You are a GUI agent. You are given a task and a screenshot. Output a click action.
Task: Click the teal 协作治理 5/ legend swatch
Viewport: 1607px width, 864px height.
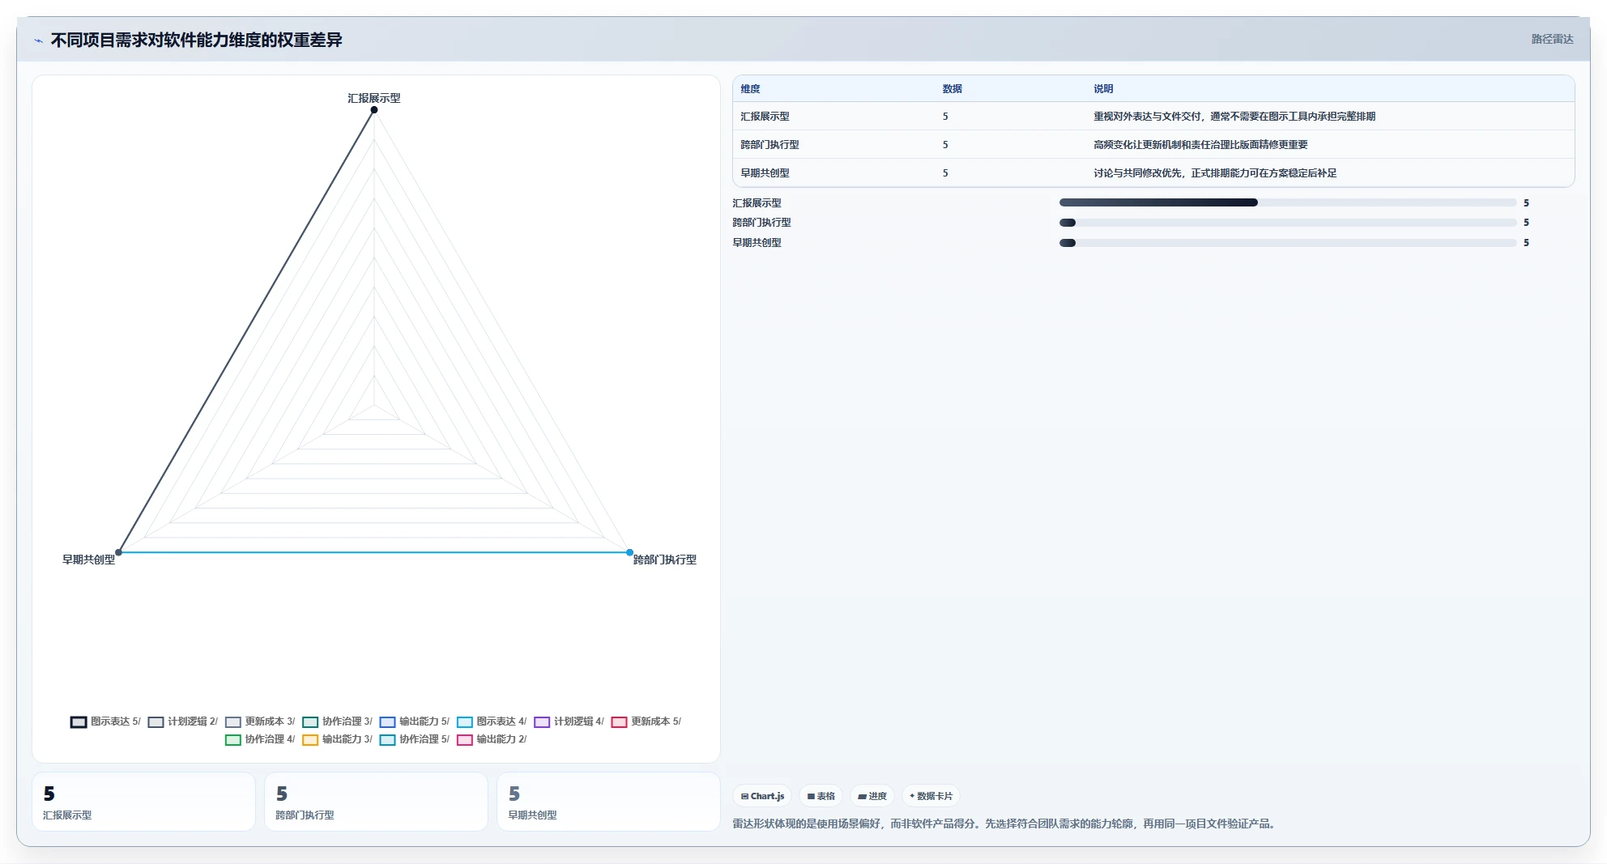(x=387, y=740)
